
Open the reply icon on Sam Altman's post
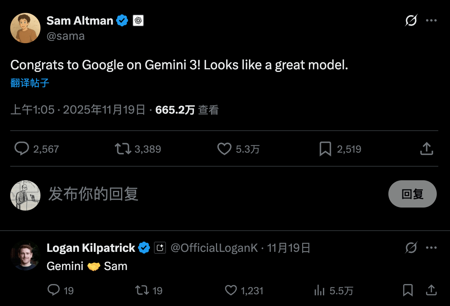22,149
